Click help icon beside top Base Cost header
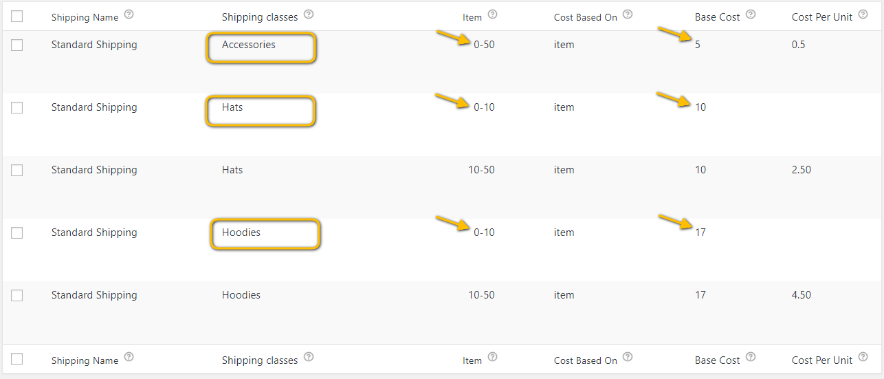The height and width of the screenshot is (379, 884). (751, 14)
